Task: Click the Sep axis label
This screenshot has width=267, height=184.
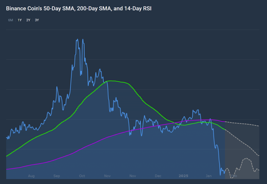Action: pyautogui.click(x=57, y=176)
